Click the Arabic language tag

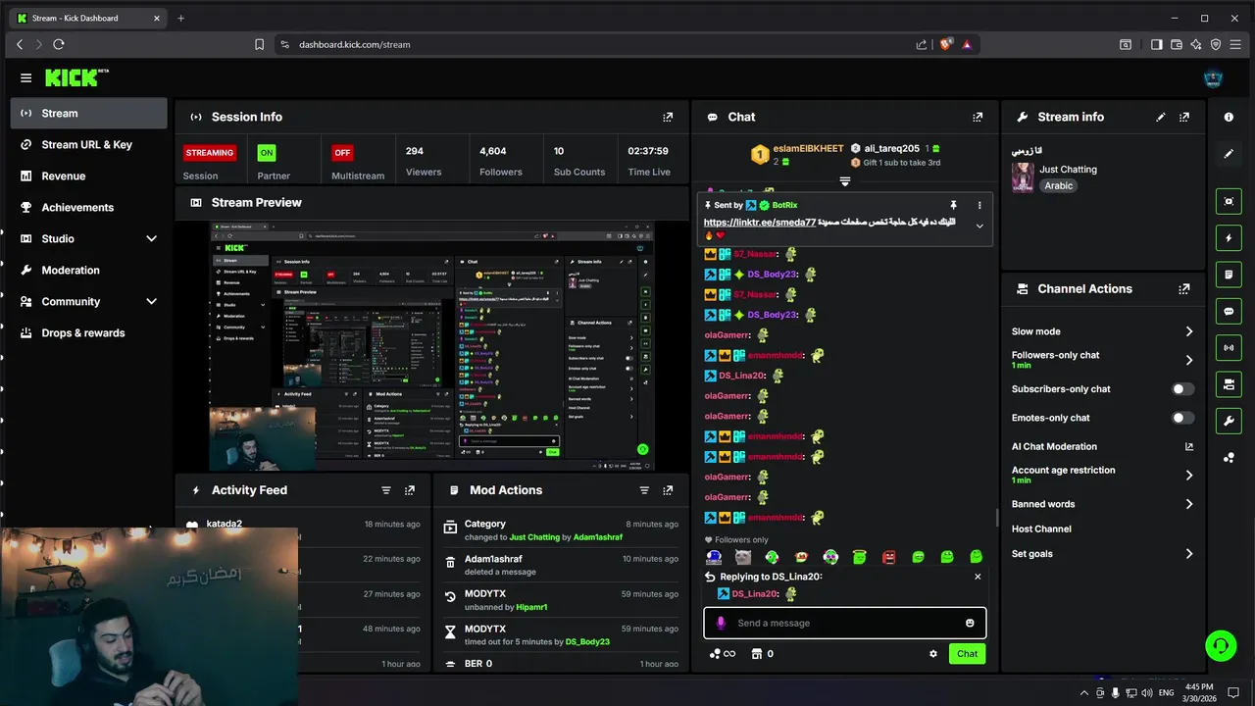coord(1058,185)
